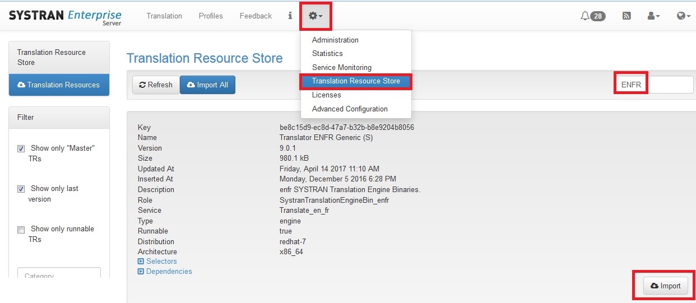This screenshot has width=696, height=303.
Task: Open the Feedback menu
Action: pos(256,16)
